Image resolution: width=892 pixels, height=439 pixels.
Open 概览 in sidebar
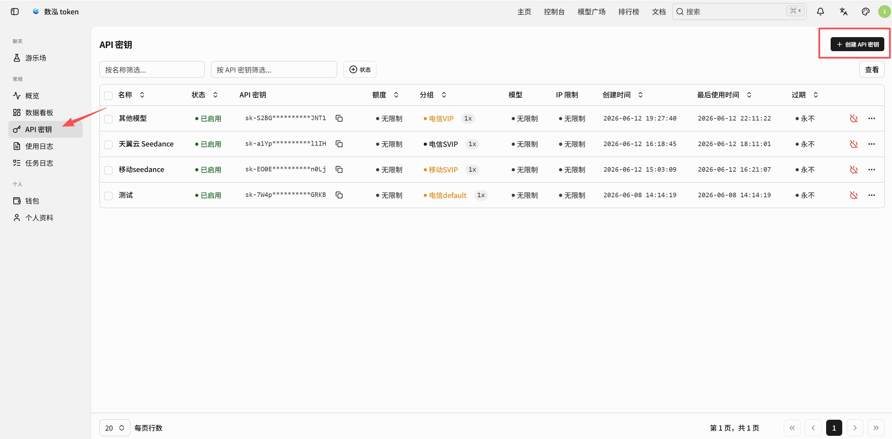pyautogui.click(x=46, y=96)
